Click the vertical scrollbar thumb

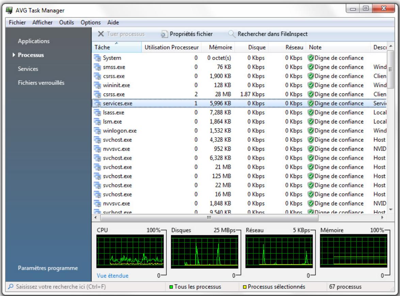tap(390, 69)
